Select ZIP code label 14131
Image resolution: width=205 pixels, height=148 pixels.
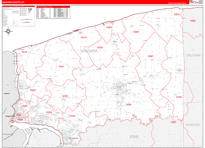[61, 67]
